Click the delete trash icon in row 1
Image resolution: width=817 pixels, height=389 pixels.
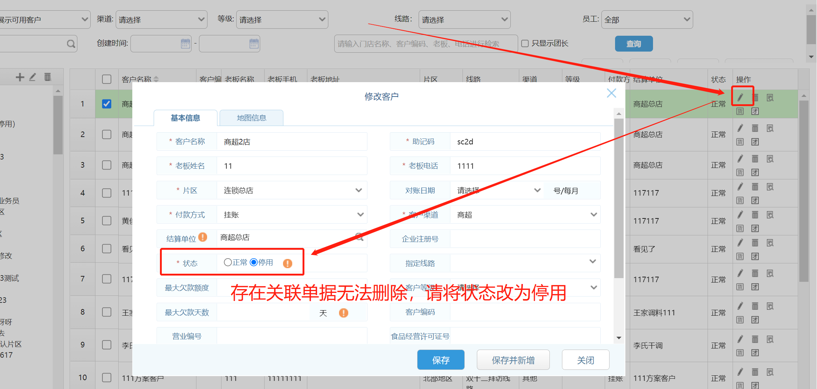pyautogui.click(x=755, y=98)
